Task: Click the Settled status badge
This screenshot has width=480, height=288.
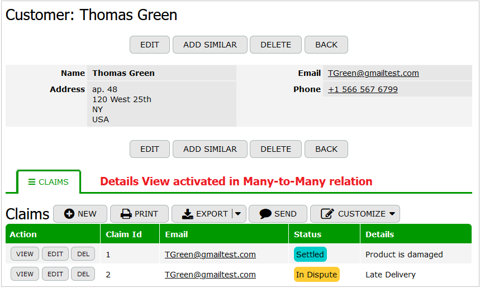Action: click(310, 255)
